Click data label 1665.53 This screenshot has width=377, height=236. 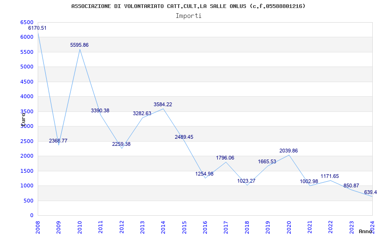tap(267, 161)
